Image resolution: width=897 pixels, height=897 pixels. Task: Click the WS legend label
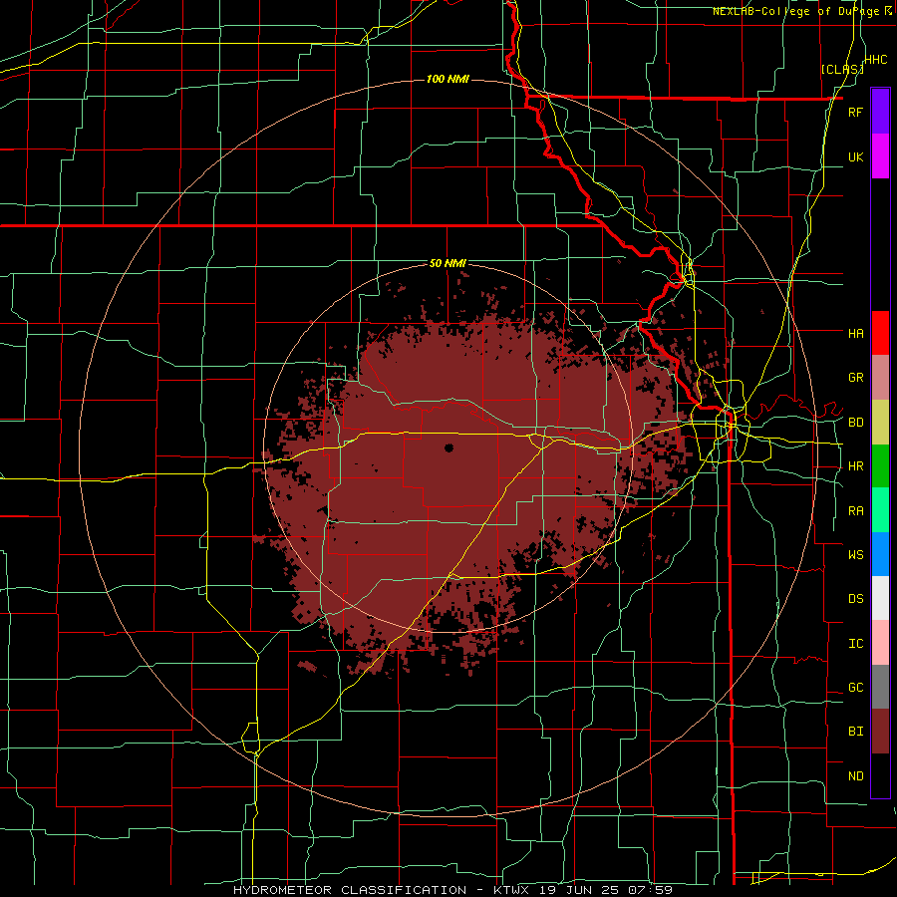pyautogui.click(x=855, y=554)
